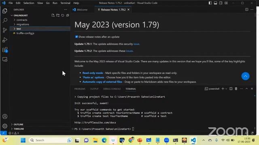This screenshot has height=145, width=259.
Task: Open truffle-config.js file
Action: point(25,33)
